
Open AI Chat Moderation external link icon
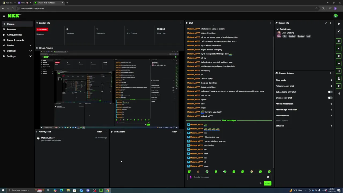(331, 104)
